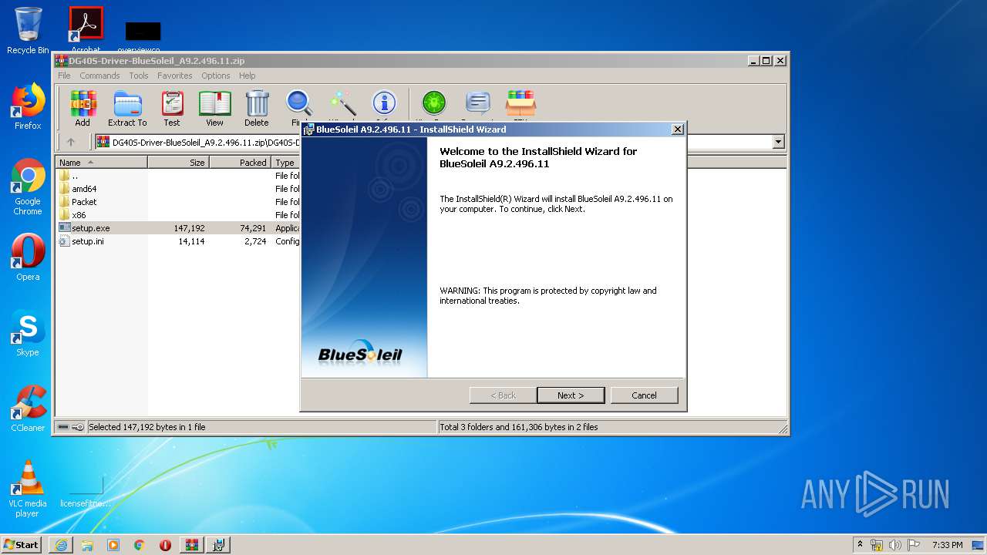Screen dimensions: 987x555
Task: Open the Recycle Bin desktop icon
Action: pos(28,31)
